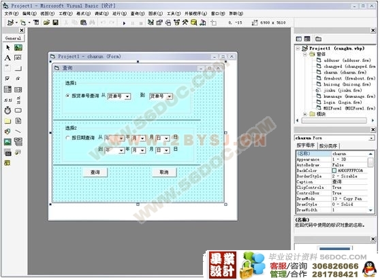Screen dimensions: 380x280
Task: Select the CheckBox control in toolbox
Action: (7, 79)
